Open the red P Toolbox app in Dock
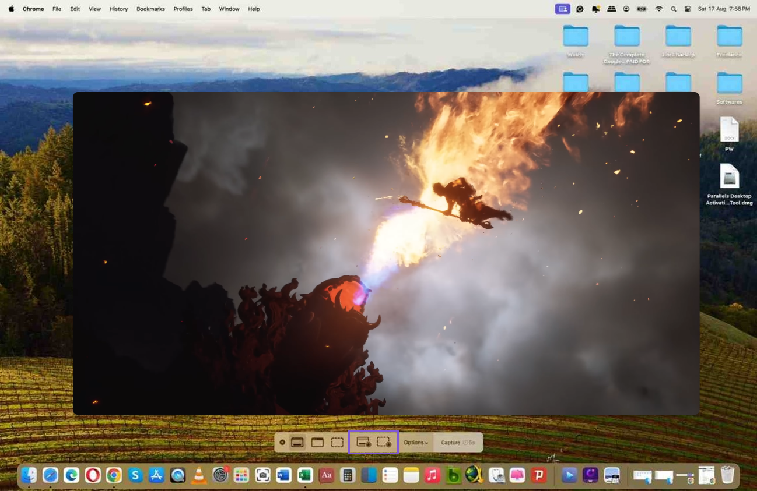The width and height of the screenshot is (757, 491). tap(539, 476)
